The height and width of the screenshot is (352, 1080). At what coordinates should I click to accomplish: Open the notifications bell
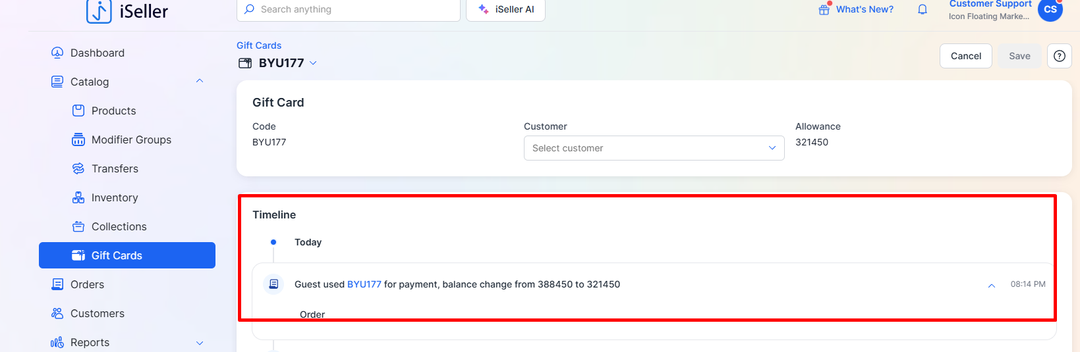point(923,9)
